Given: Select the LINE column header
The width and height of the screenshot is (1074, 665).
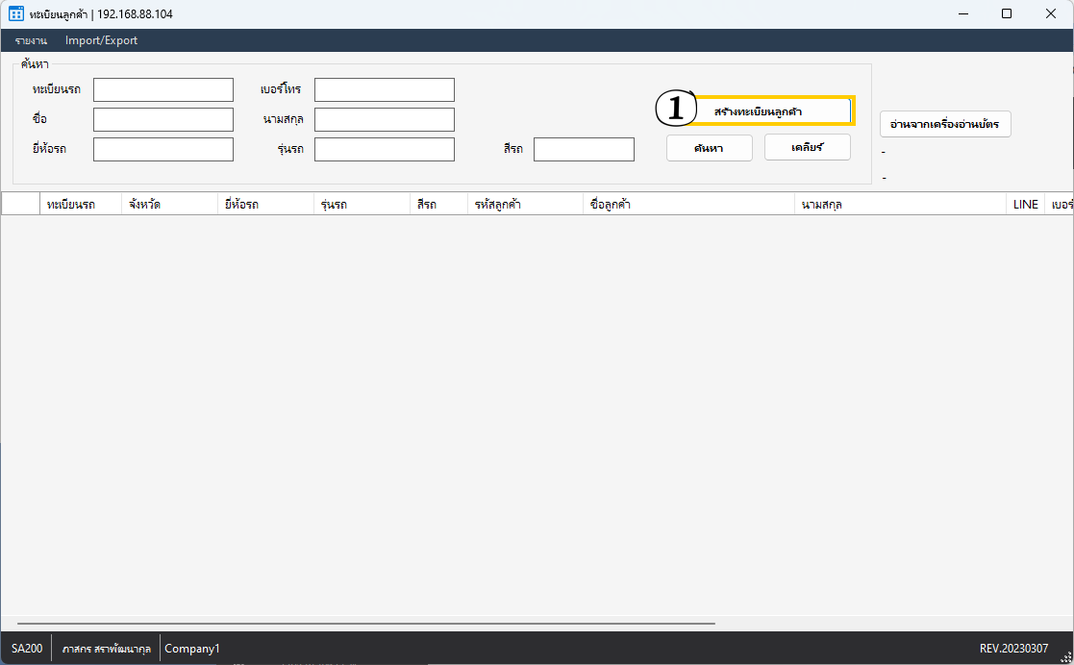Looking at the screenshot, I should pos(1025,205).
